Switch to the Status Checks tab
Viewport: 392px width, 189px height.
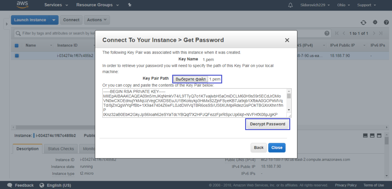(61, 148)
